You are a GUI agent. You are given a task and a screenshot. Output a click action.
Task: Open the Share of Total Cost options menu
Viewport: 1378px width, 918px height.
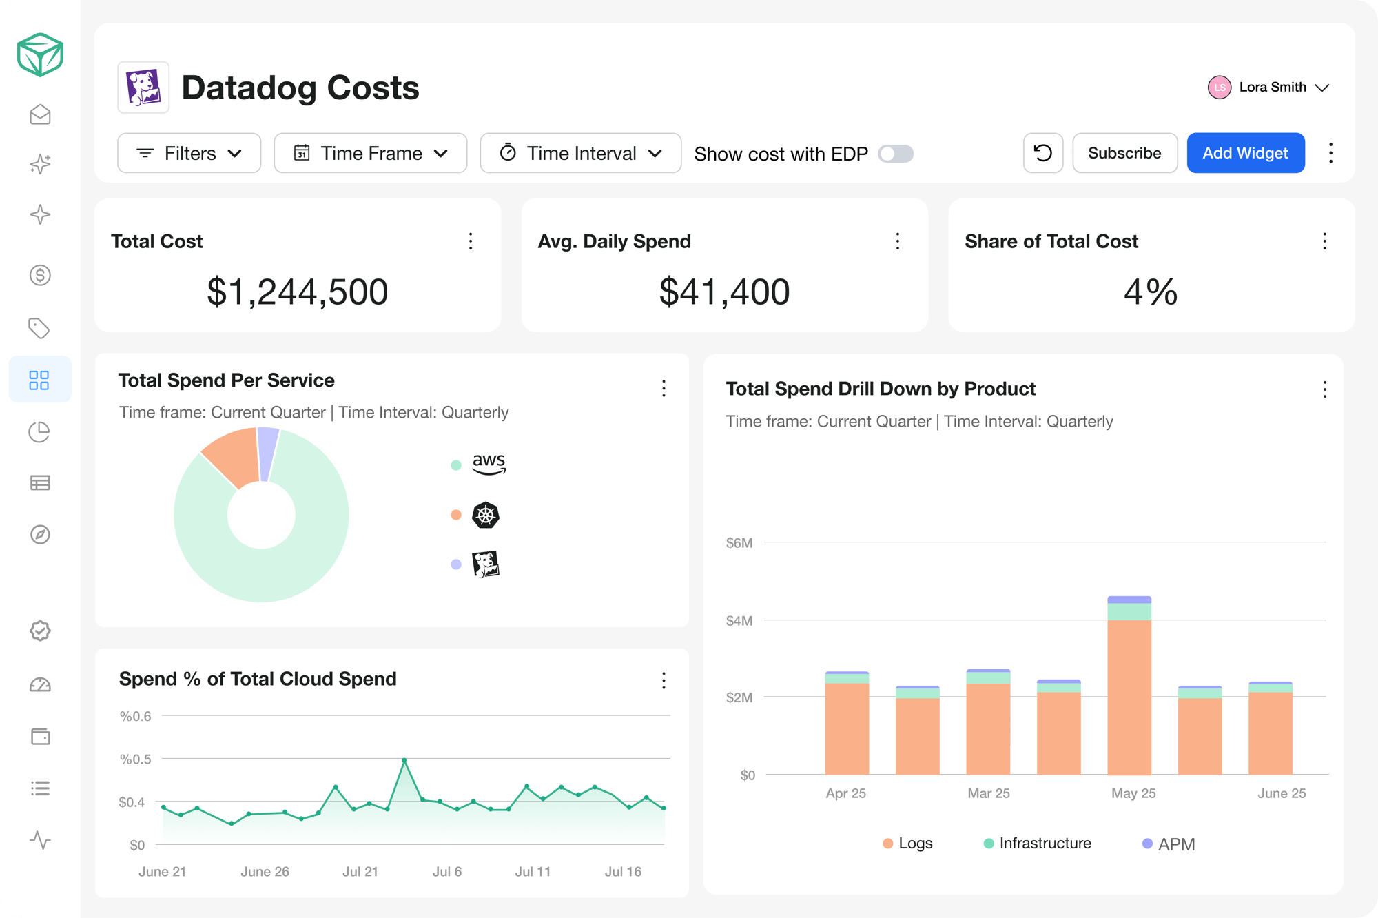point(1324,241)
